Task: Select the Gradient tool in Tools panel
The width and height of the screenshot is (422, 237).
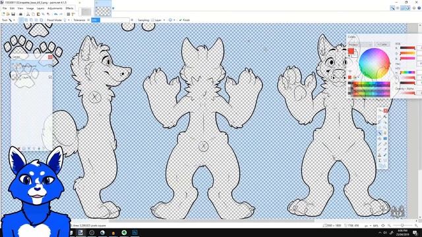Action: point(385,139)
